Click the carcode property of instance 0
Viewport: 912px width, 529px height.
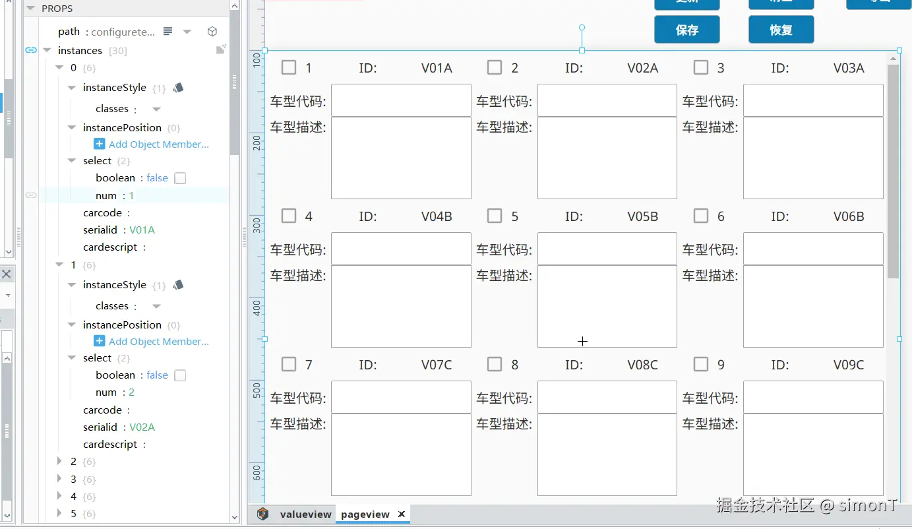(102, 213)
